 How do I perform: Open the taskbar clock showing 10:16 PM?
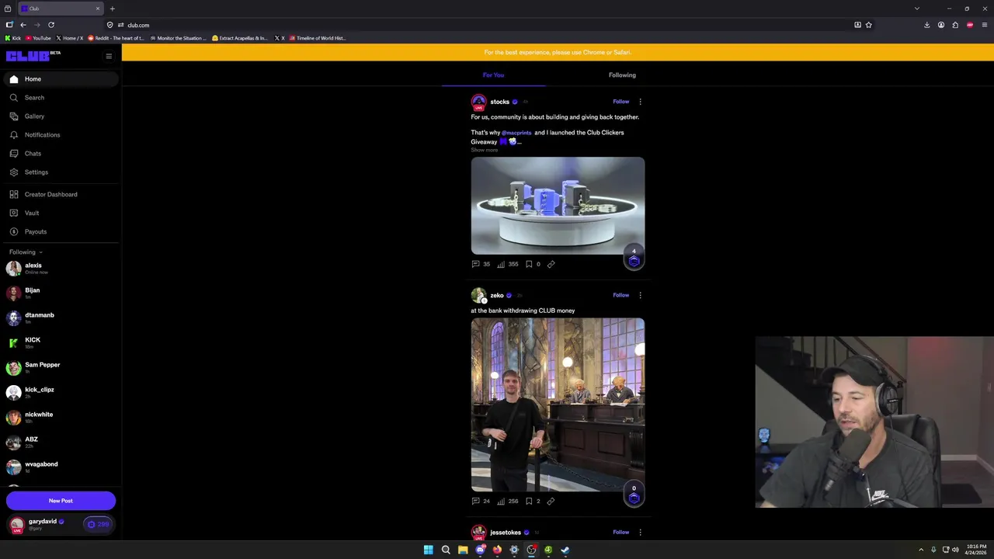[976, 550]
